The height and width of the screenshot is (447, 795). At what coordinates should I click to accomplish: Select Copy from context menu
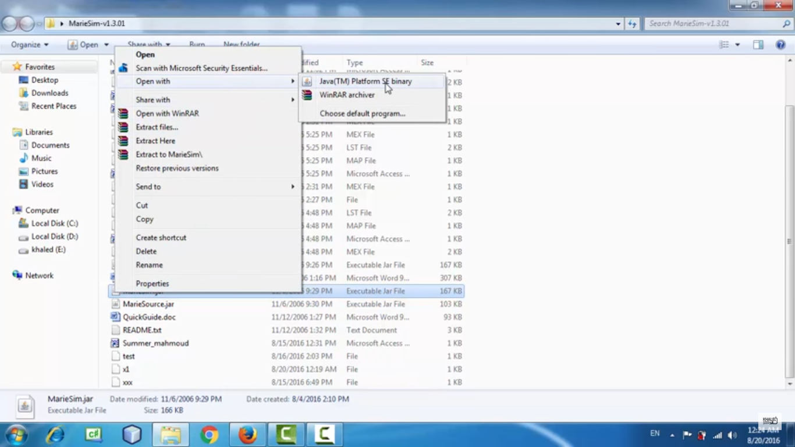[144, 219]
